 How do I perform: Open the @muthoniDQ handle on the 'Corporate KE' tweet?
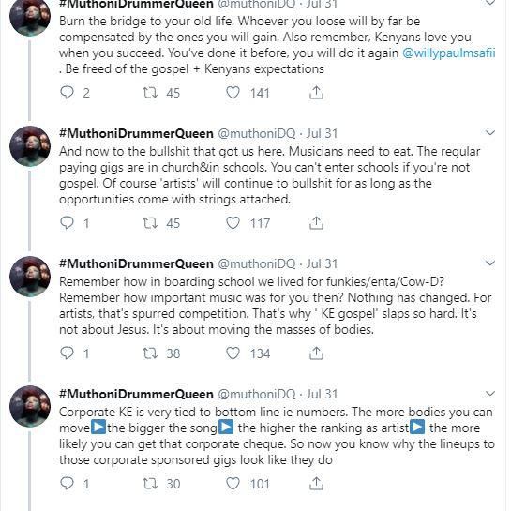[257, 394]
